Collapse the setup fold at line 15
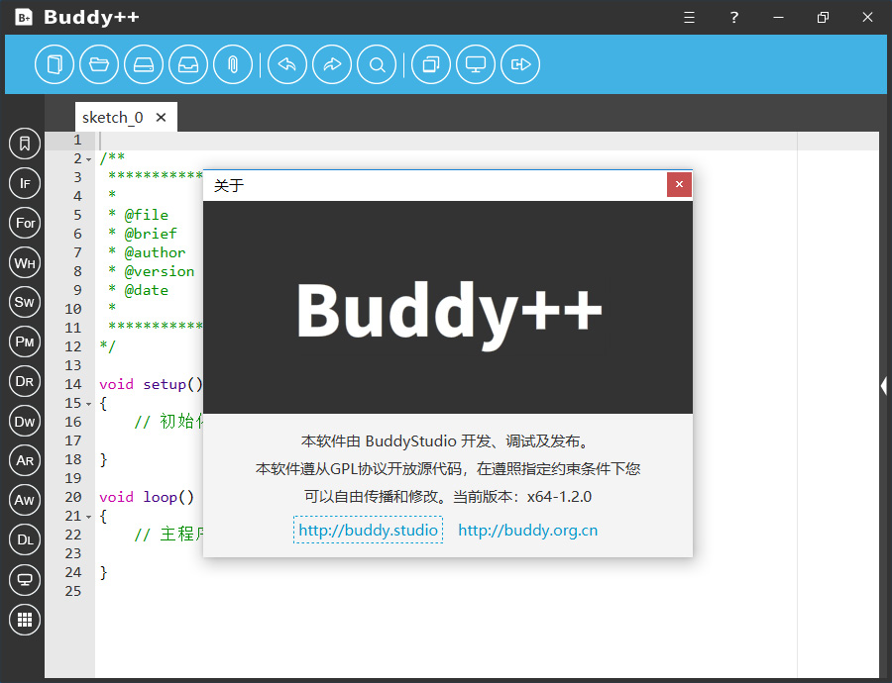 (89, 404)
